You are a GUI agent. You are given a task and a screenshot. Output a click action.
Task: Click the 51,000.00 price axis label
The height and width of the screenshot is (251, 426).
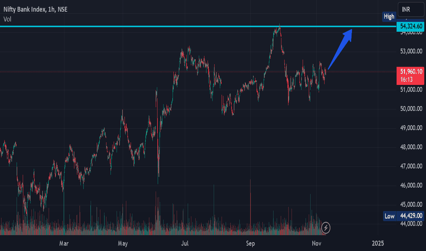(411, 89)
